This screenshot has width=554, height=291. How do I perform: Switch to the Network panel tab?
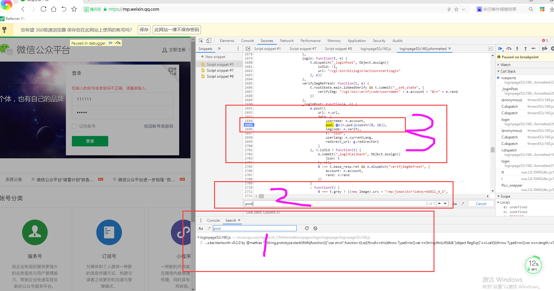(x=287, y=41)
